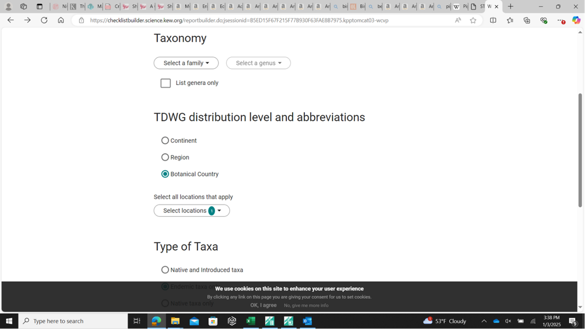
Task: Open Read aloud icon in address bar
Action: tap(458, 20)
